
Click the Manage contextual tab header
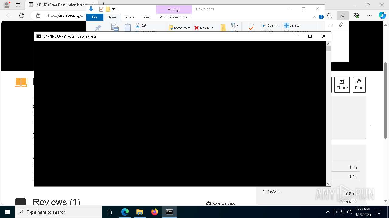click(x=174, y=10)
